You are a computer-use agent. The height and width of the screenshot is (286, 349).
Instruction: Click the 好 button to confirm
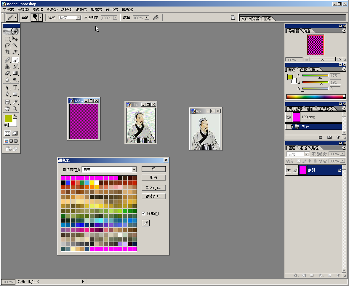click(x=153, y=169)
